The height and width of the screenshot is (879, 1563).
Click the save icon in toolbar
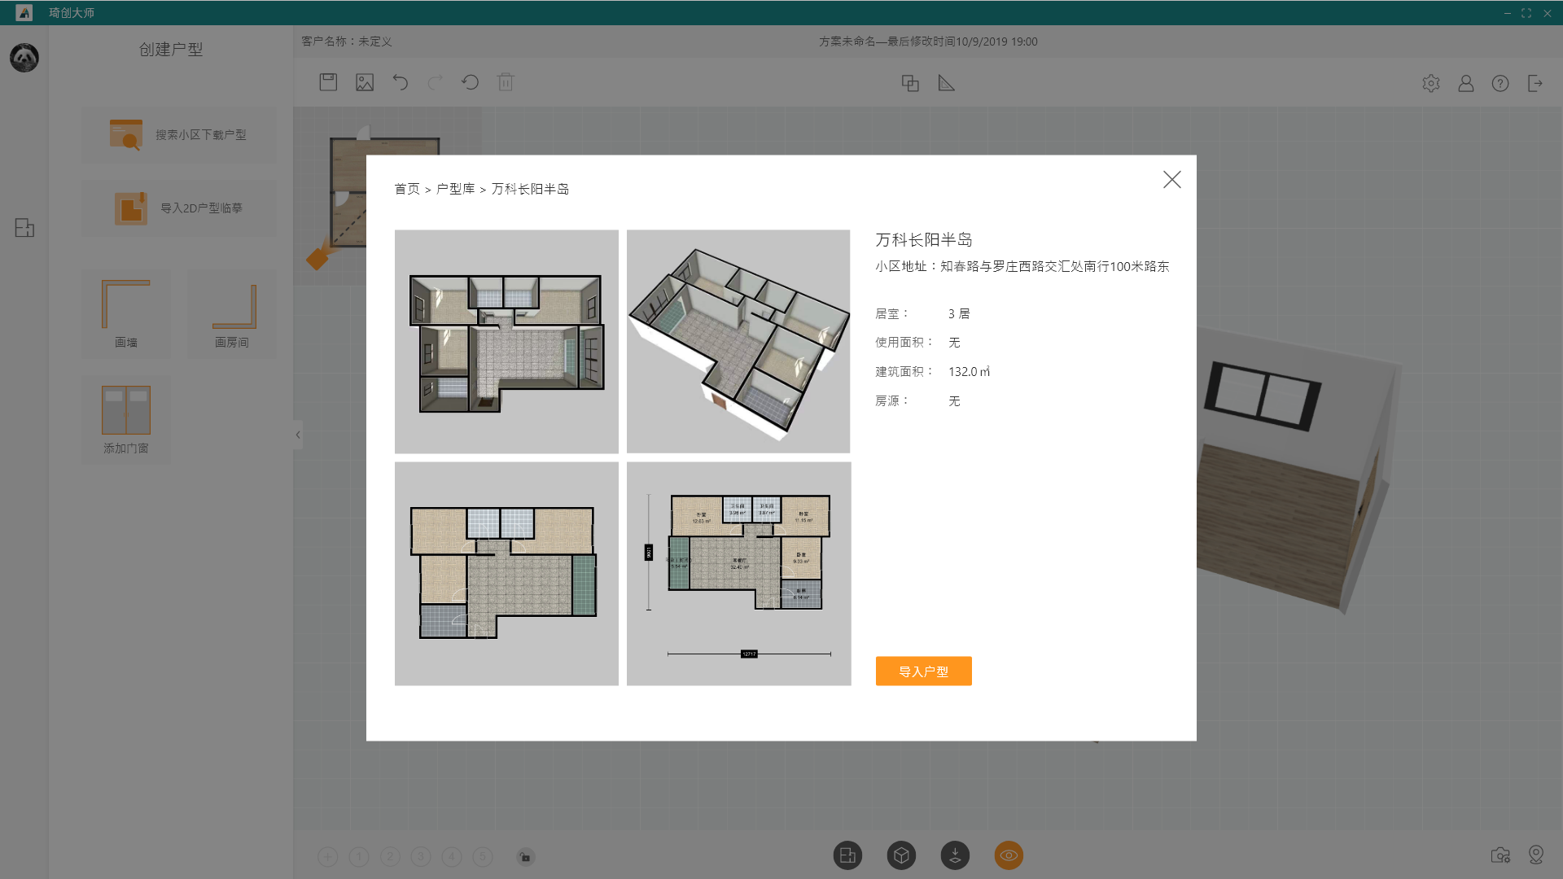pyautogui.click(x=328, y=82)
